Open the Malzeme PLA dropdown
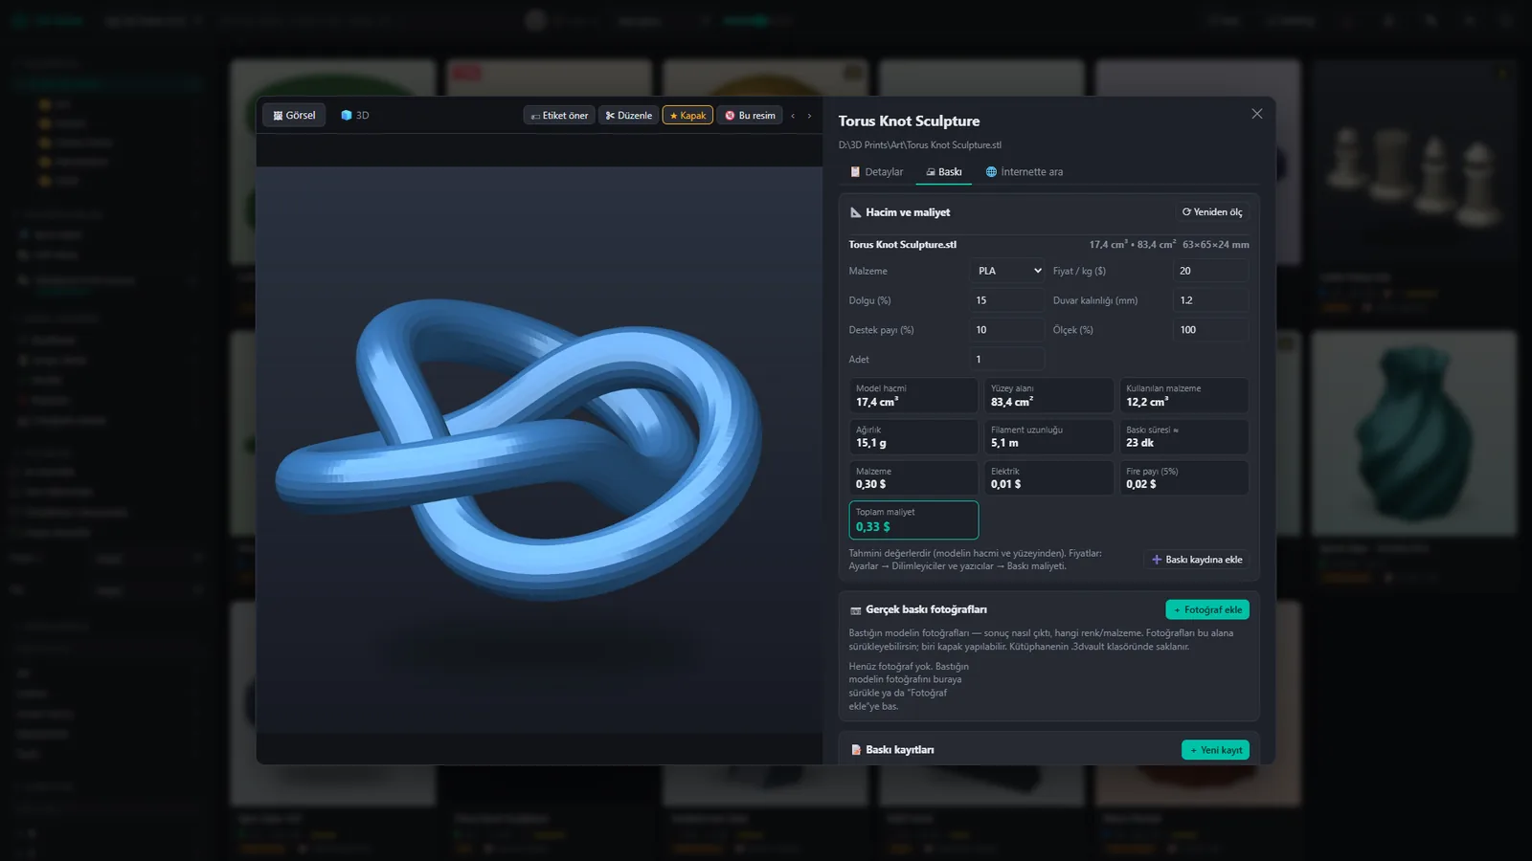 pyautogui.click(x=1008, y=271)
